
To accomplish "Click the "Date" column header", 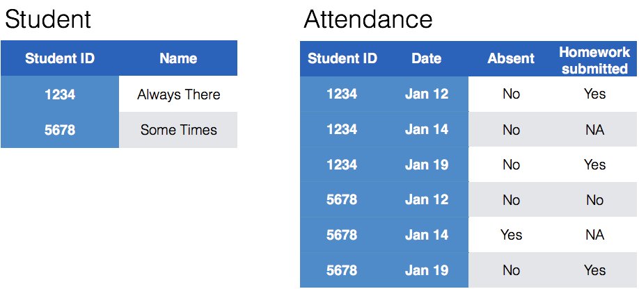I will [426, 58].
